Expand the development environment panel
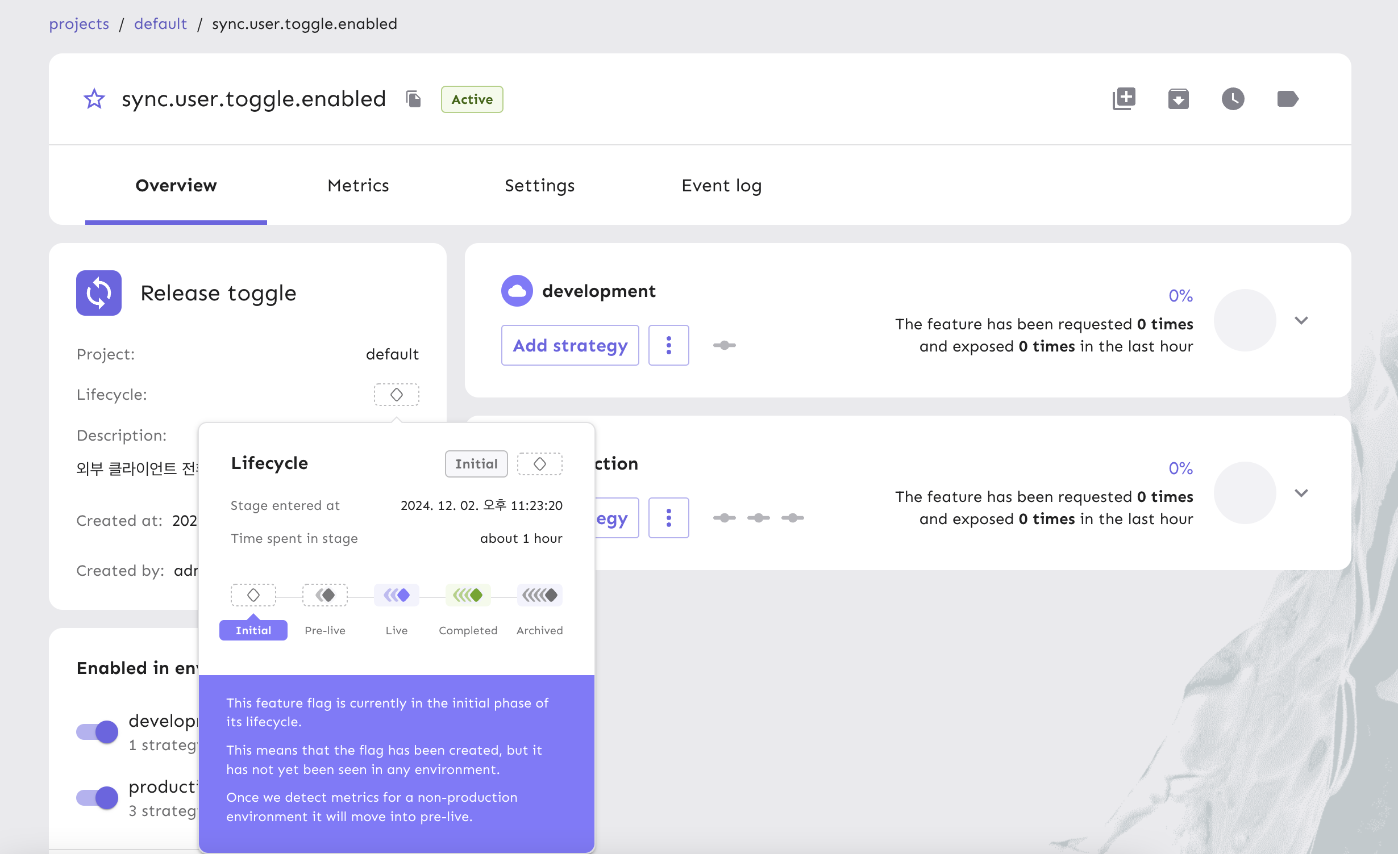This screenshot has width=1398, height=854. (1301, 320)
